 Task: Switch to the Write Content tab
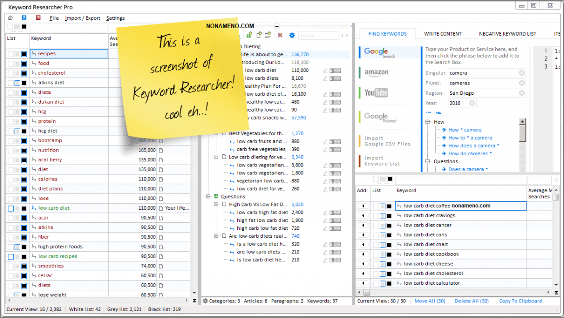pyautogui.click(x=442, y=34)
